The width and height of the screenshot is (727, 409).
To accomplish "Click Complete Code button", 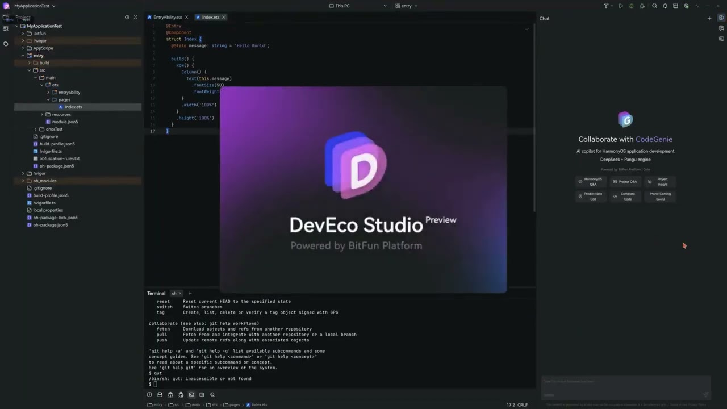I will click(625, 196).
